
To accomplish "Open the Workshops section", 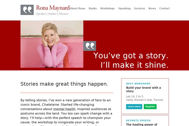I will (107, 9).
